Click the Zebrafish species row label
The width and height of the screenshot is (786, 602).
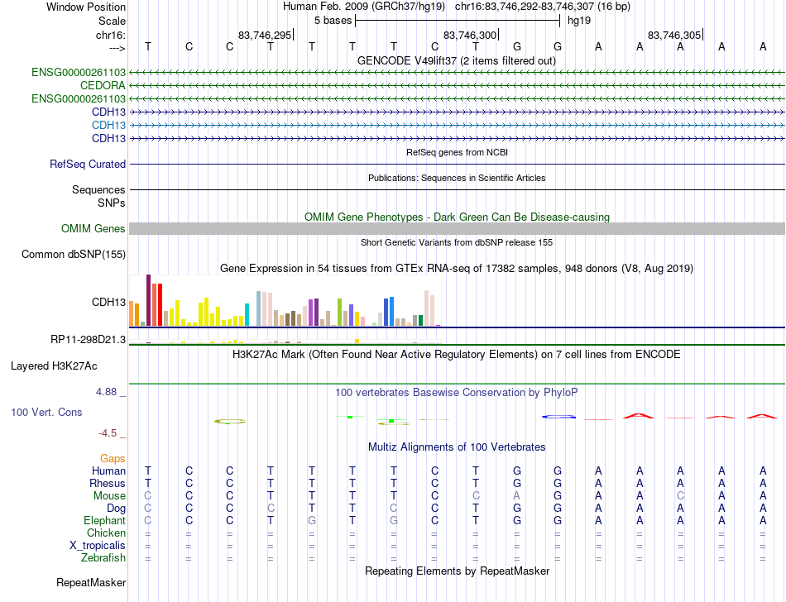(103, 558)
